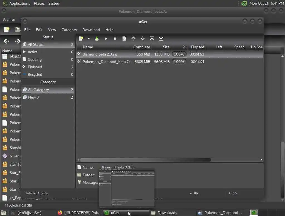Select the Recycled status filter
This screenshot has height=216, width=285.
tap(48, 74)
